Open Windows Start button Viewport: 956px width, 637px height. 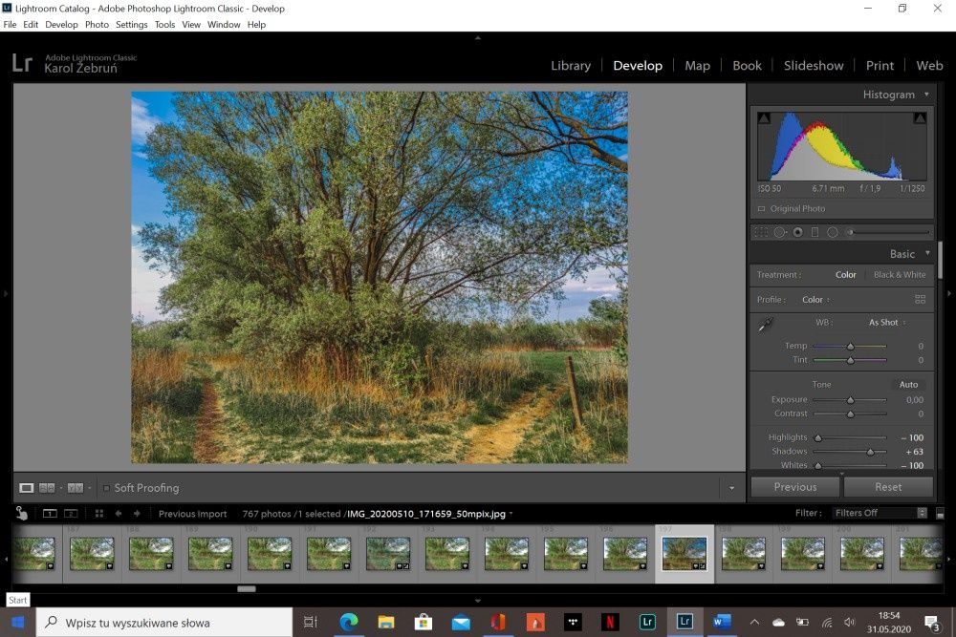pos(17,623)
